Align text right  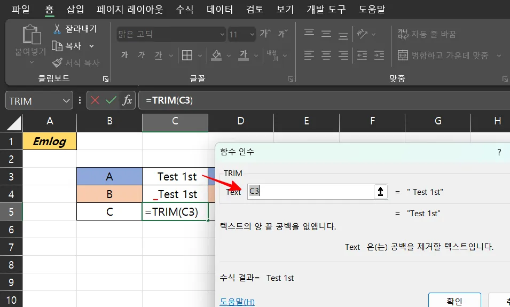tap(343, 56)
